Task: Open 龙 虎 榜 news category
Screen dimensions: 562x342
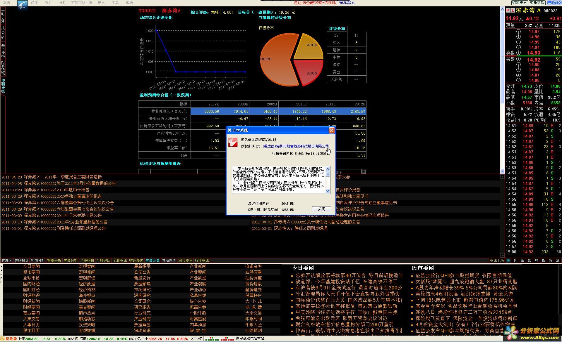Action: click(x=254, y=307)
